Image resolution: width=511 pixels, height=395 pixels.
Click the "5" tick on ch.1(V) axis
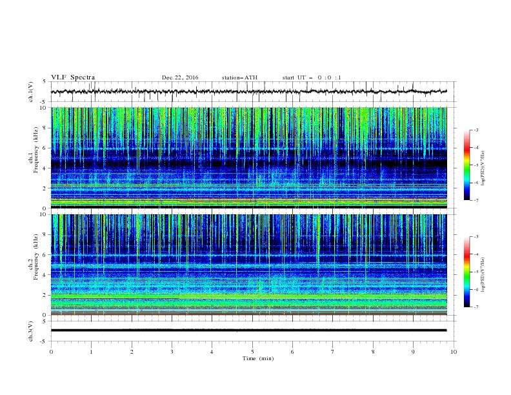click(x=45, y=82)
